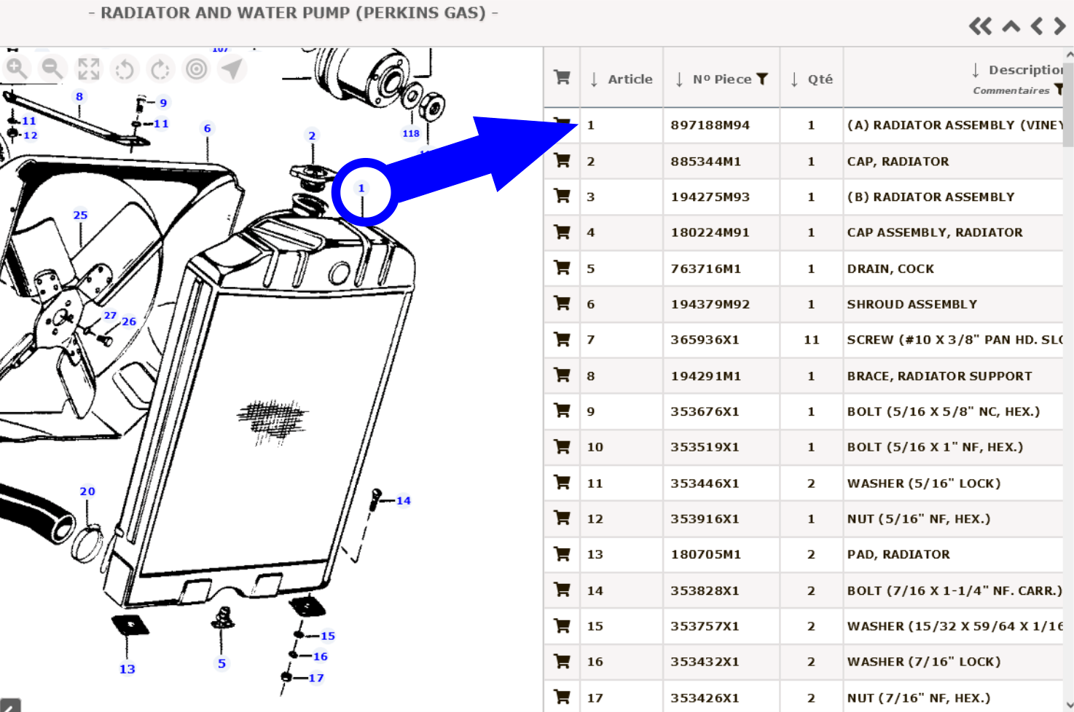Click the sort arrow beside N° Piece
Screen dimensions: 1074x712
click(679, 79)
